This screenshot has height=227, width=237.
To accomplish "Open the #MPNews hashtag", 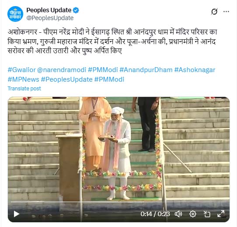I will point(24,79).
